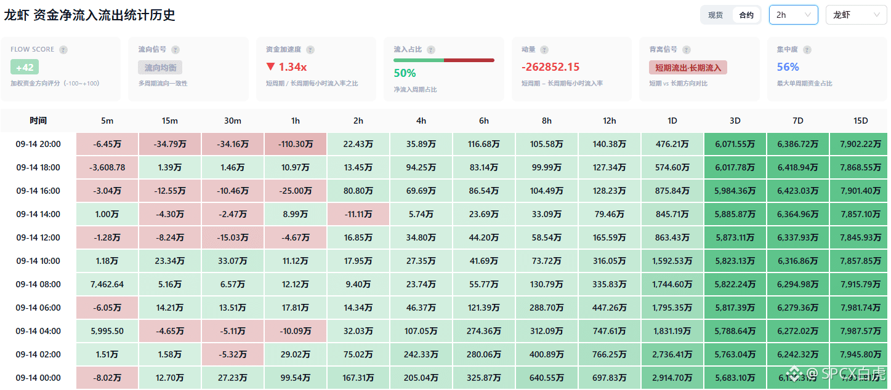Select the 09-14 20:00 1h cell -110.30万

point(296,144)
